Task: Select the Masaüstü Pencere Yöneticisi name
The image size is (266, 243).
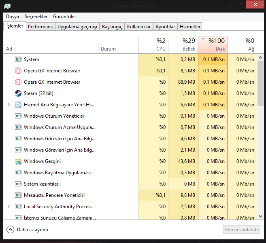Action: point(54,195)
